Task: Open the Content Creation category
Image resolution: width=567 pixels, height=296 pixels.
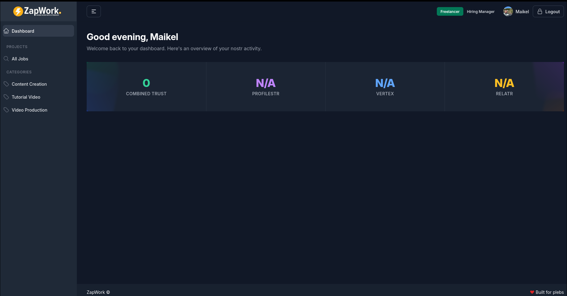Action: (29, 84)
